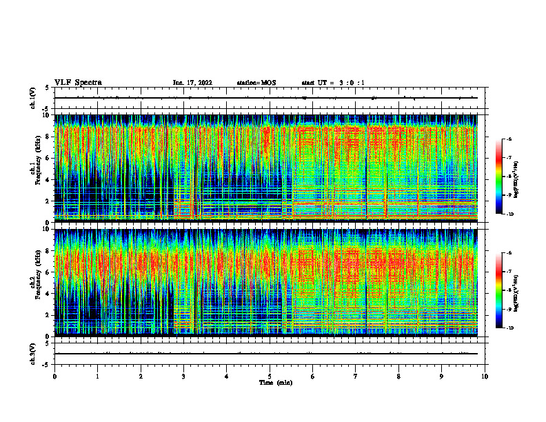Click inside the ch.1 spectrogram panel
The width and height of the screenshot is (546, 422).
tap(265, 168)
